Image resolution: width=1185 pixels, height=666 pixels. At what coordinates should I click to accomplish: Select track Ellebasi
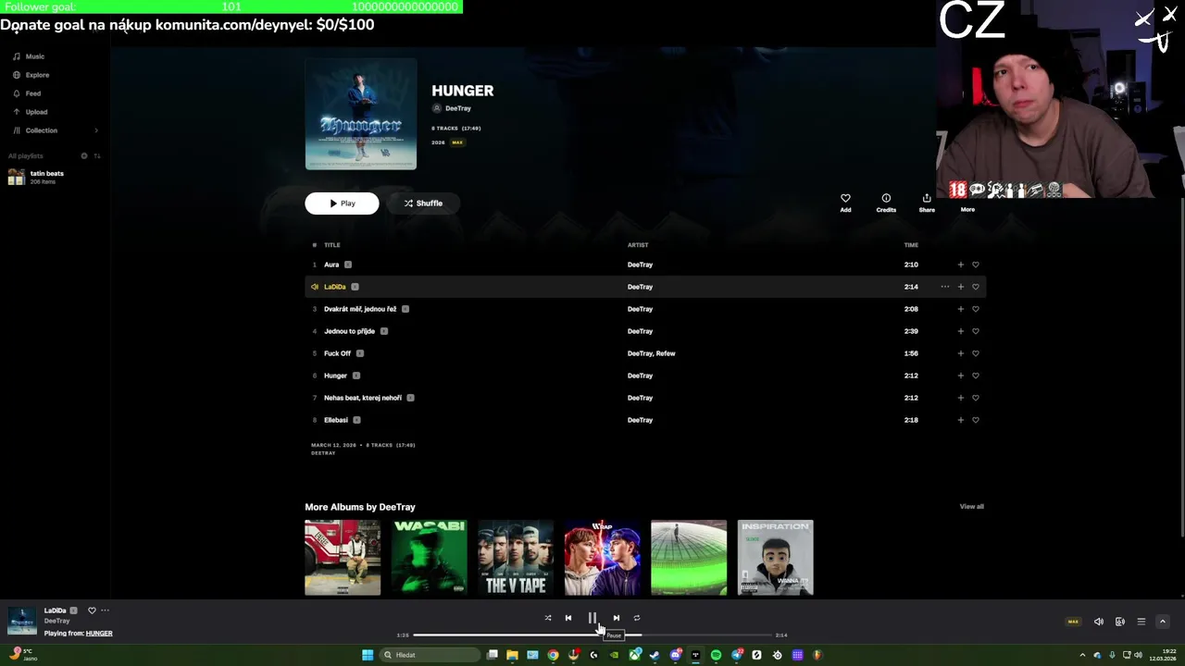(336, 420)
